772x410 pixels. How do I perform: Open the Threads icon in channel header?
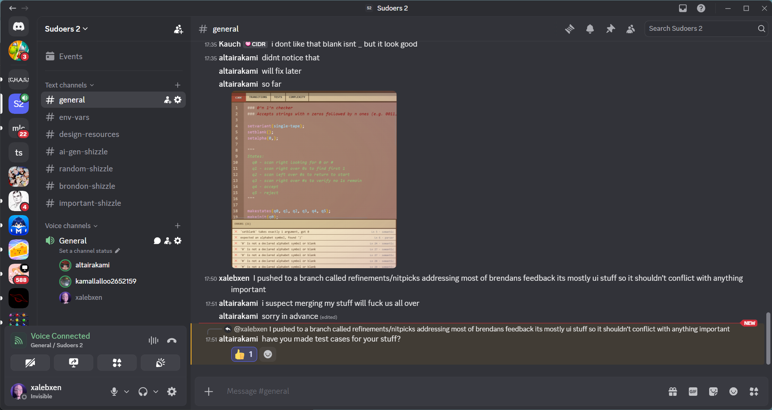point(570,29)
